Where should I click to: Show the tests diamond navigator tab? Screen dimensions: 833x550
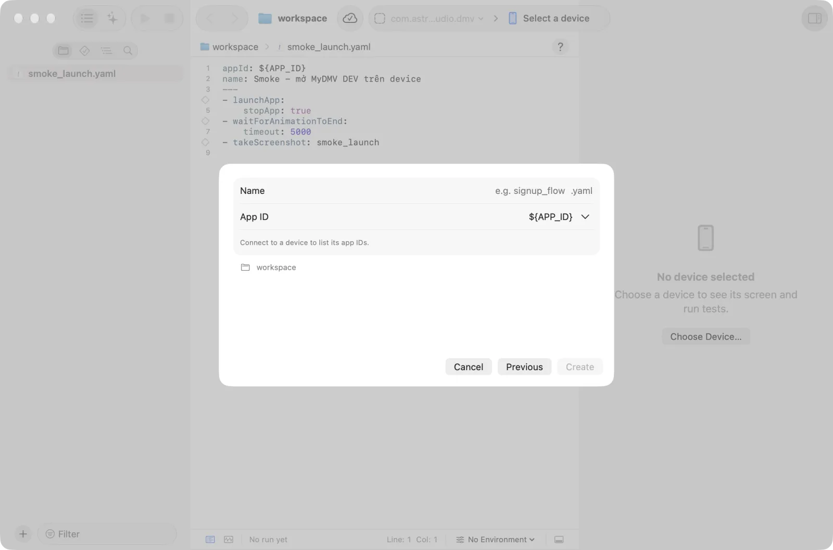coord(85,50)
